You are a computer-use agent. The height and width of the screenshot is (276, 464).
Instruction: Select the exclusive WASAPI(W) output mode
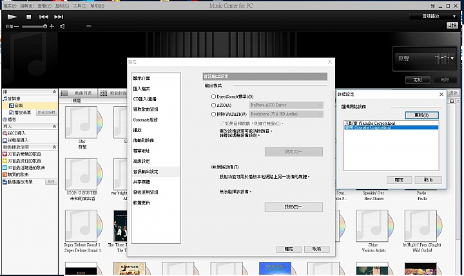tap(213, 114)
